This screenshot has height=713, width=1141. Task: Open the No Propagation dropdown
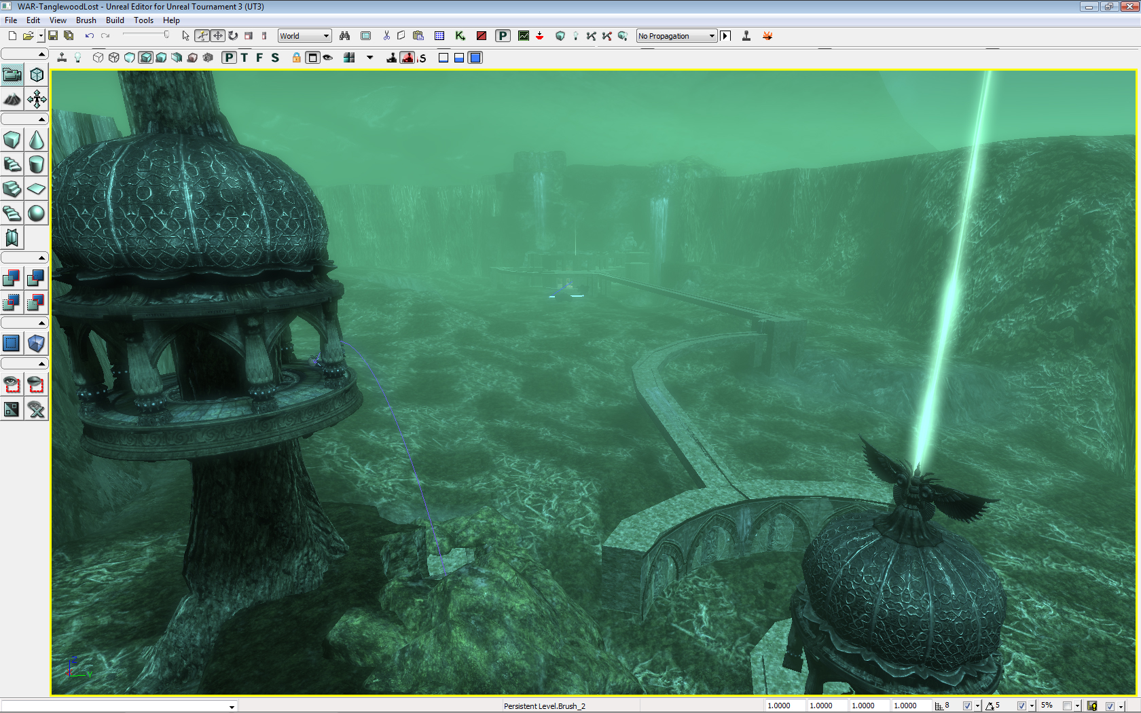[676, 36]
